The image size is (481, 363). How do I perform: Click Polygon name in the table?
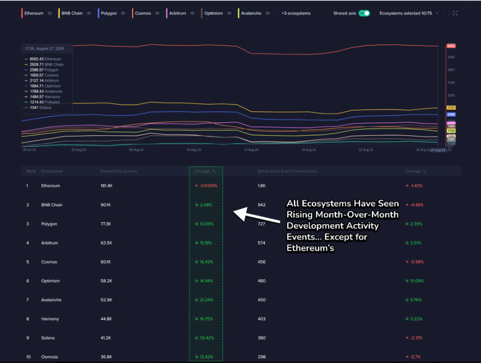(x=49, y=224)
